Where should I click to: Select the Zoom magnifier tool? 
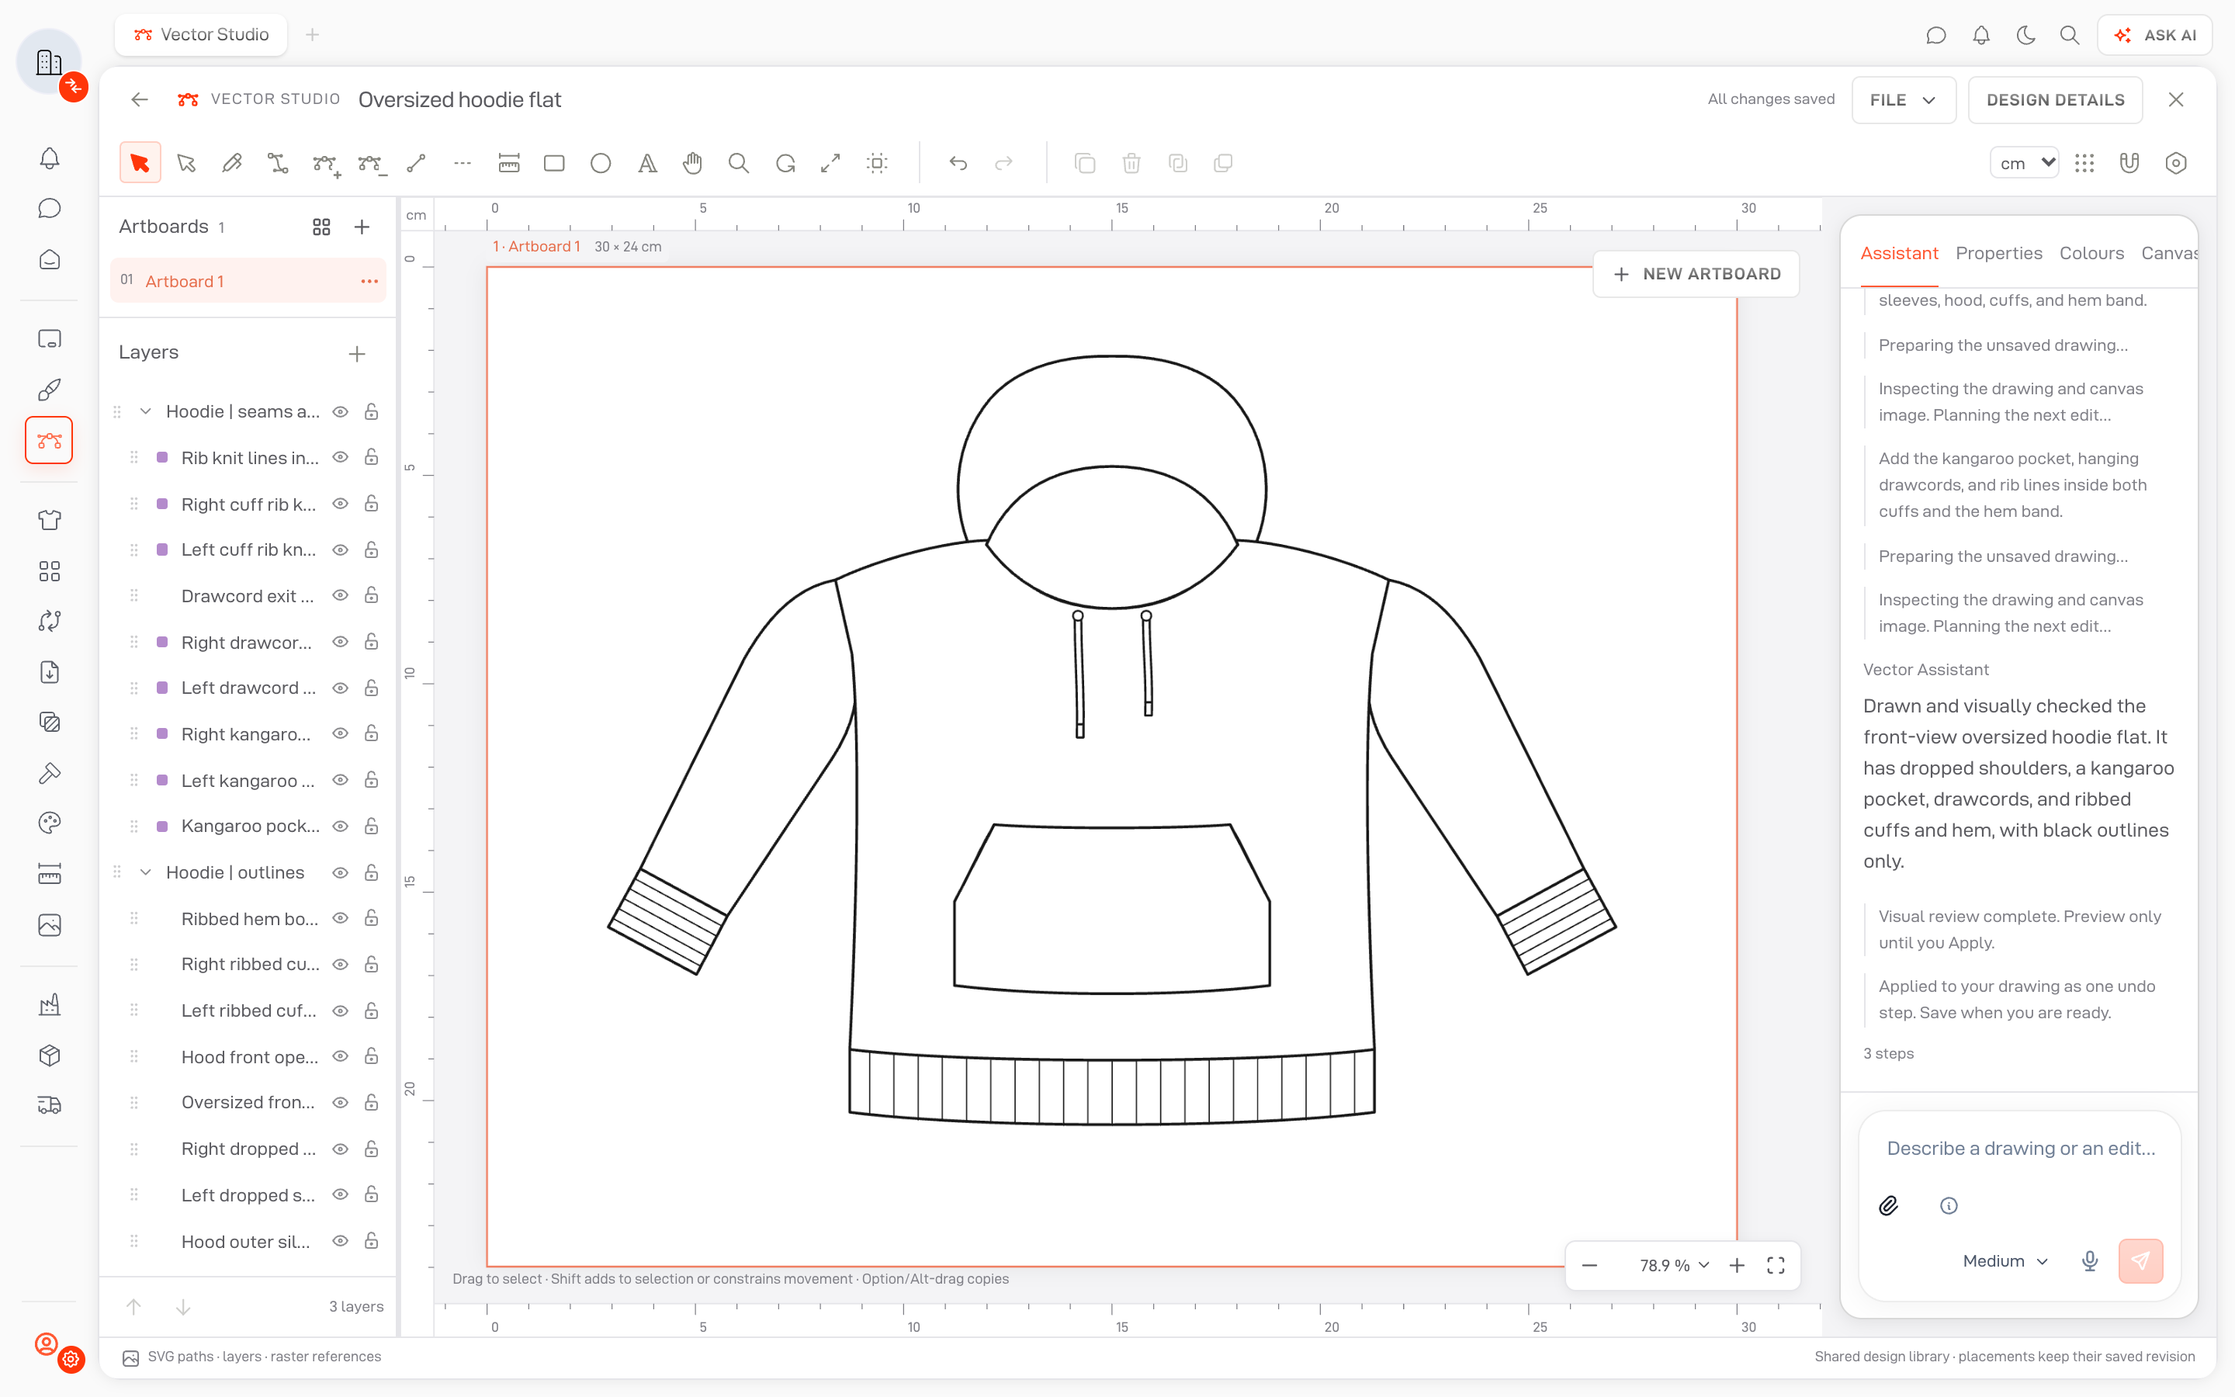(739, 164)
